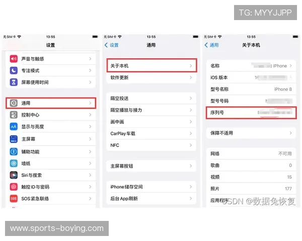Open 屏幕使用时间 settings
Screen dimensions: 302x241
51,82
